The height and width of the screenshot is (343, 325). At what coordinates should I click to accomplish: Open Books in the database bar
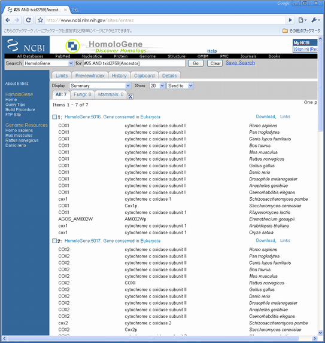274,56
